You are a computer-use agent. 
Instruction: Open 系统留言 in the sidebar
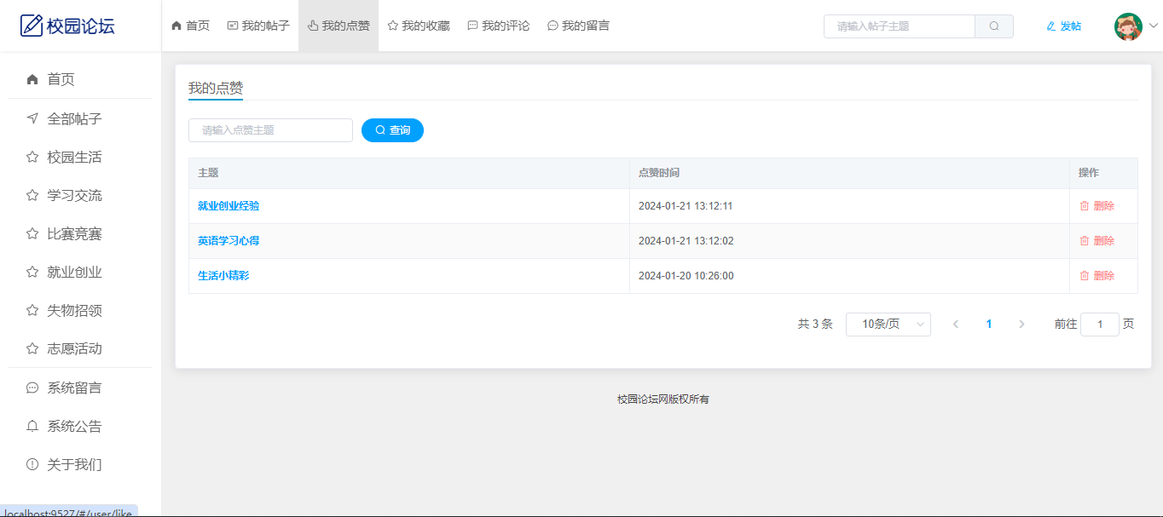pos(74,388)
